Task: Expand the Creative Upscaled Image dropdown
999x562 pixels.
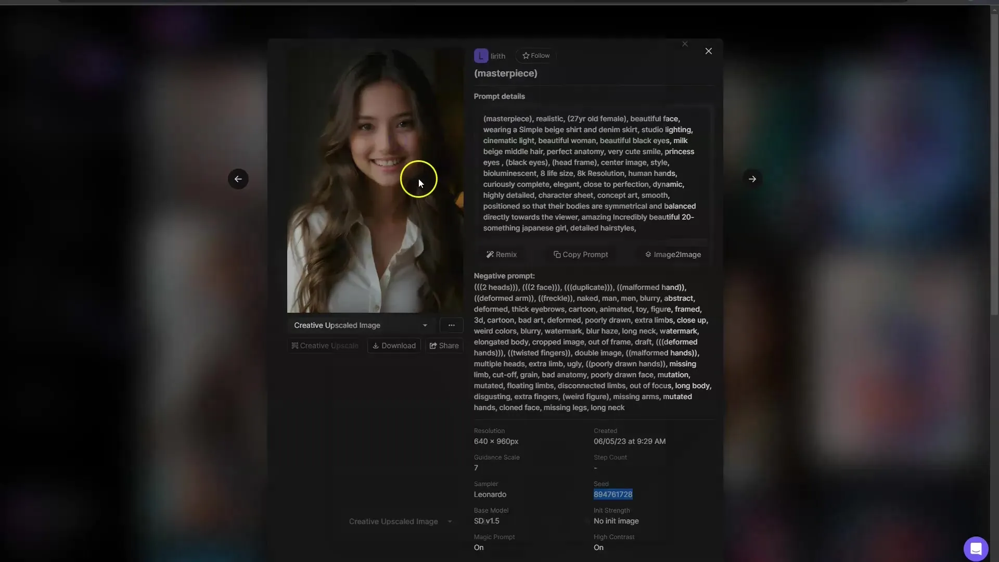Action: 424,325
